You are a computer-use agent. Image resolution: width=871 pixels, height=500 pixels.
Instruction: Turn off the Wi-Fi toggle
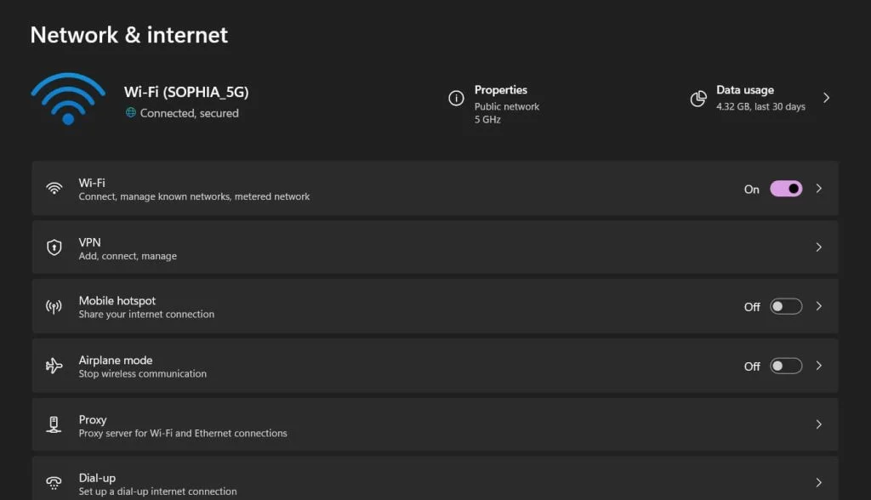pyautogui.click(x=786, y=189)
